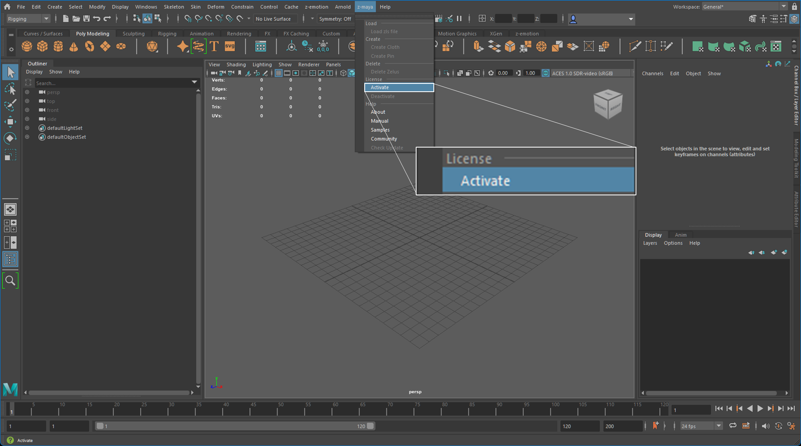
Task: Toggle viewport grid display icon
Action: tap(279, 73)
